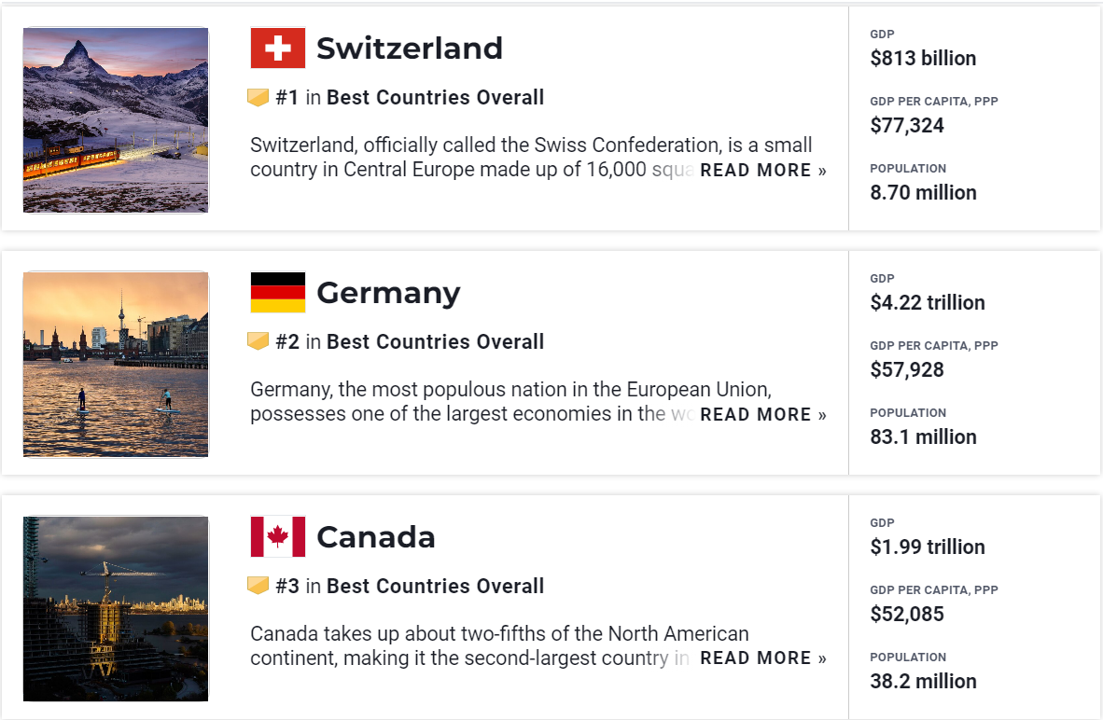Click Canada's #3 in Best Countries Overall
The image size is (1103, 720).
coord(410,586)
